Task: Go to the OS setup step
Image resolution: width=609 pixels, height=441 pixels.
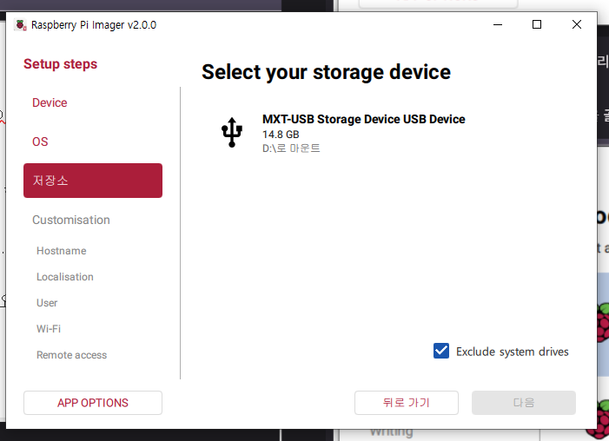Action: pos(40,142)
